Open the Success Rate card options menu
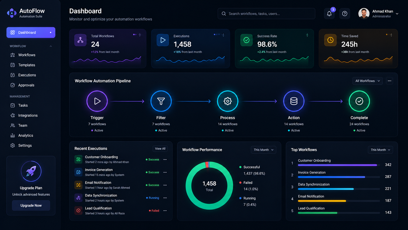Viewport: 408px width, 230px height. click(x=307, y=35)
